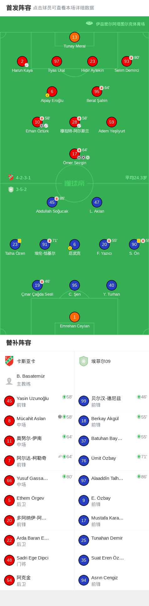Tap the Efeler 09 shield crest icon
149x606 pixels.
click(83, 361)
